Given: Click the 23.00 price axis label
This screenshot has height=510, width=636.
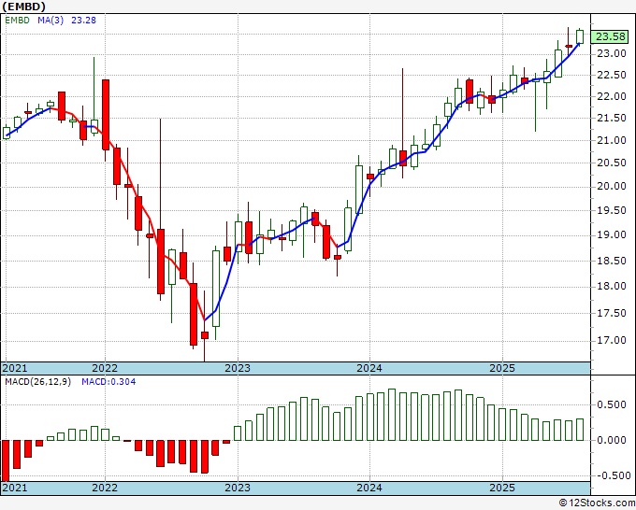Looking at the screenshot, I should (612, 53).
